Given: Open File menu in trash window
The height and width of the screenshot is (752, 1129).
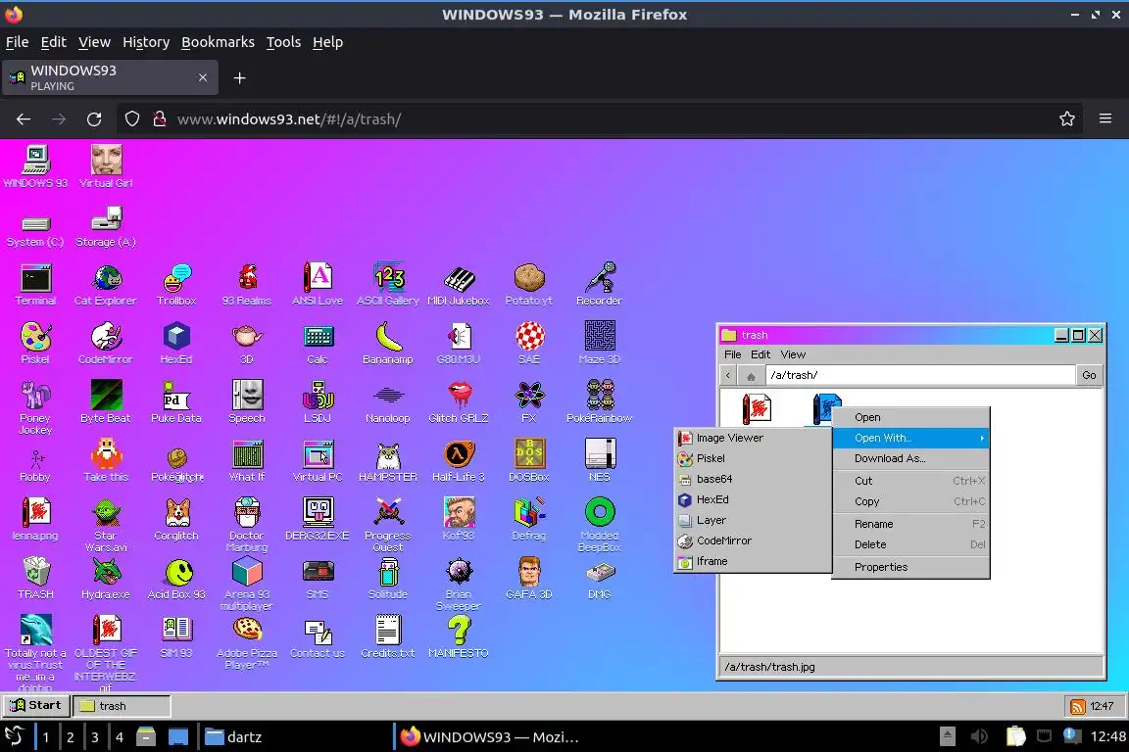Looking at the screenshot, I should (732, 354).
